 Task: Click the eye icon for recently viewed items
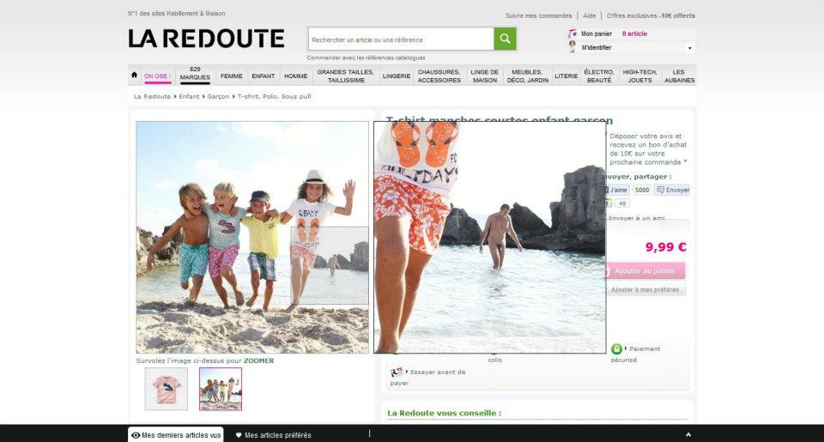(x=136, y=435)
